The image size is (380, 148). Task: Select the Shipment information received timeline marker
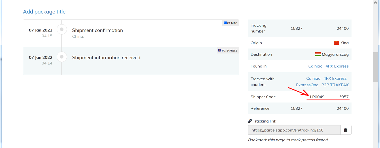62,57
